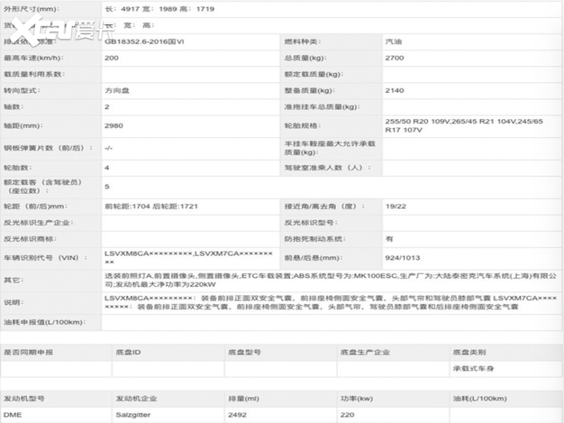Click the 接近角/离去角 label

(325, 207)
